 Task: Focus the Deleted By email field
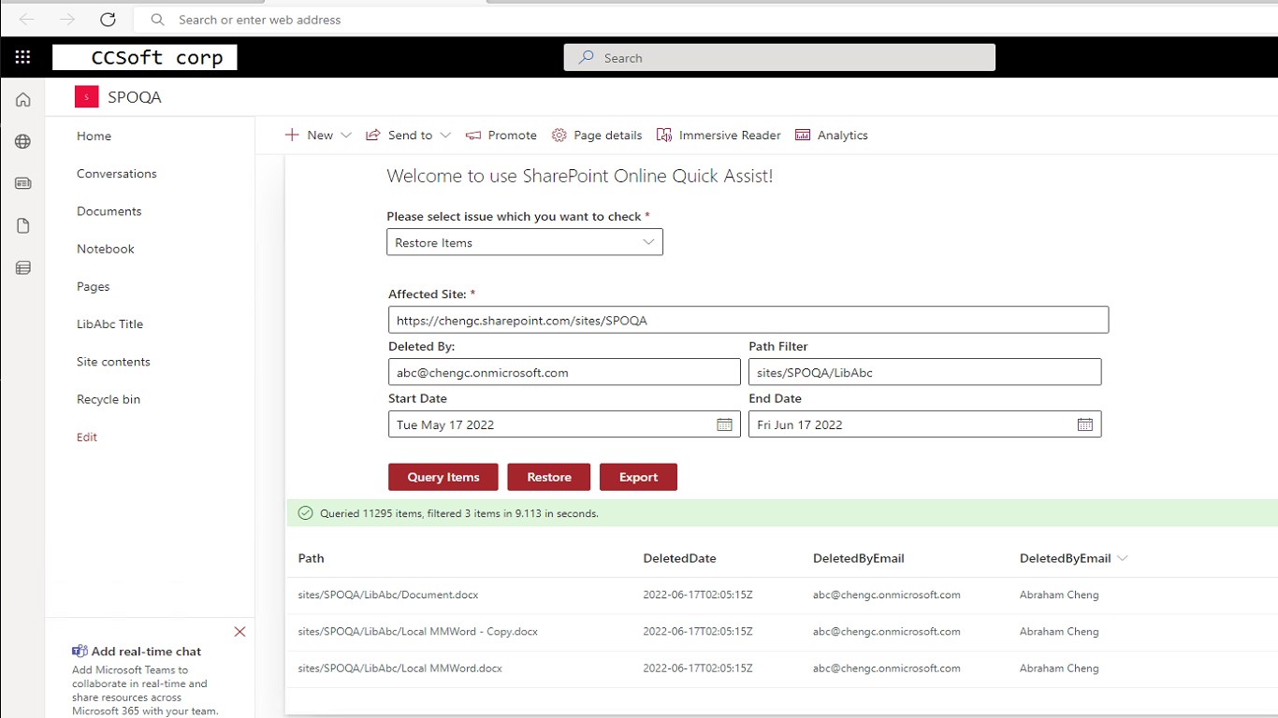564,372
